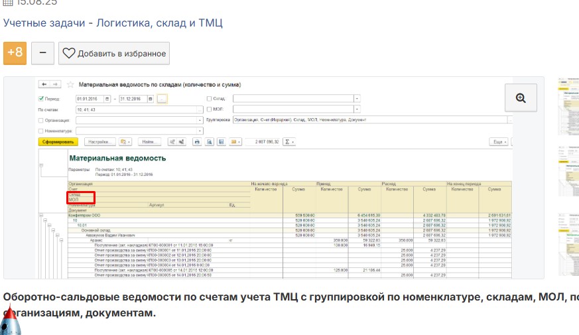Click the sigma sum icon in the toolbar

coord(289,142)
